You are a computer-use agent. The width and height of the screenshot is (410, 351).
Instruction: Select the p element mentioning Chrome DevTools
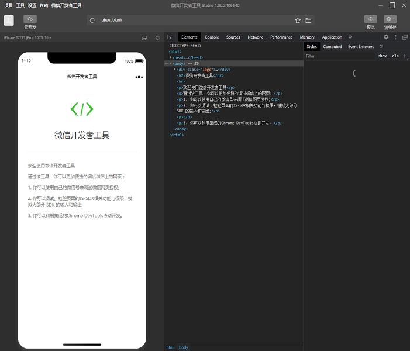click(229, 123)
